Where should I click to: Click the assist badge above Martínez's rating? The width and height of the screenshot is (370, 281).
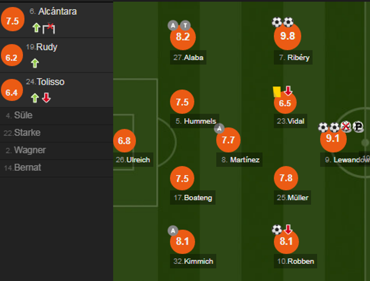tap(219, 129)
